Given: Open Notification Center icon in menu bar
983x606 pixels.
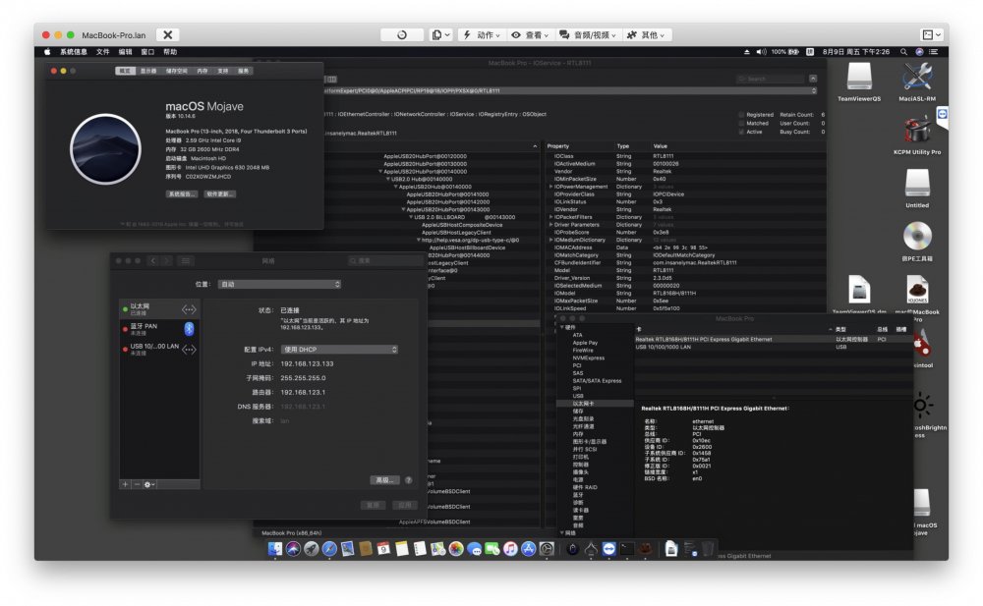Looking at the screenshot, I should click(x=934, y=52).
